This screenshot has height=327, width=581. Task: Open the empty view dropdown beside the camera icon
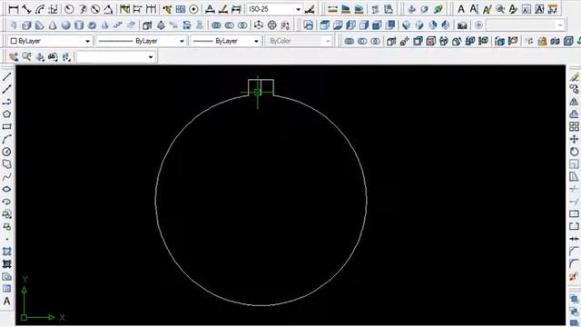[x=526, y=25]
